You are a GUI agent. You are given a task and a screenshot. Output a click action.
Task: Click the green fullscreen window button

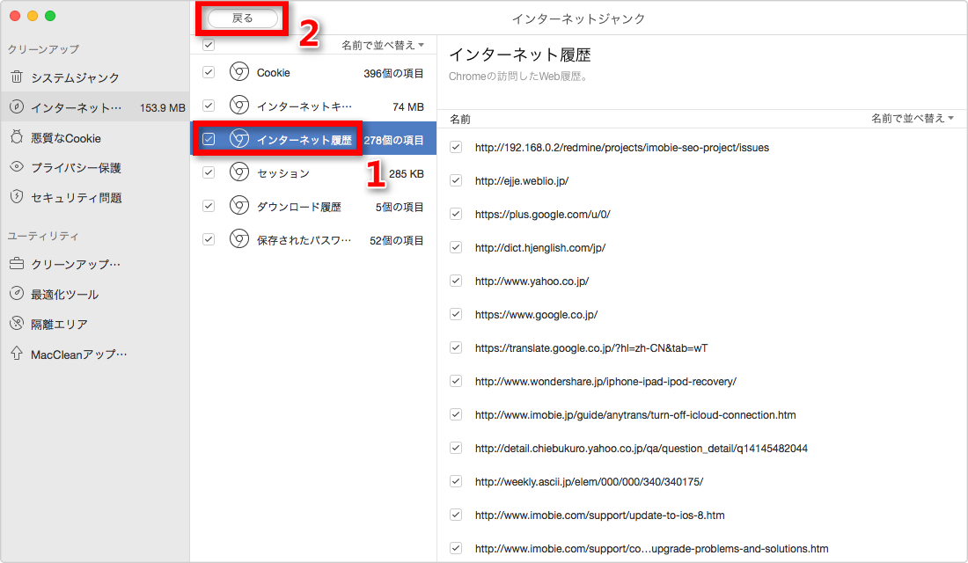(x=50, y=16)
